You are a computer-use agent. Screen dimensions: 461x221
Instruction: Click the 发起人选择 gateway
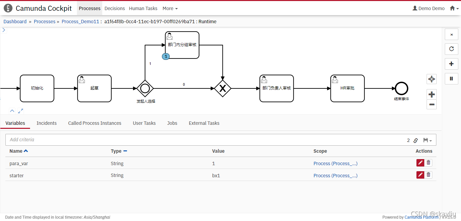click(145, 88)
